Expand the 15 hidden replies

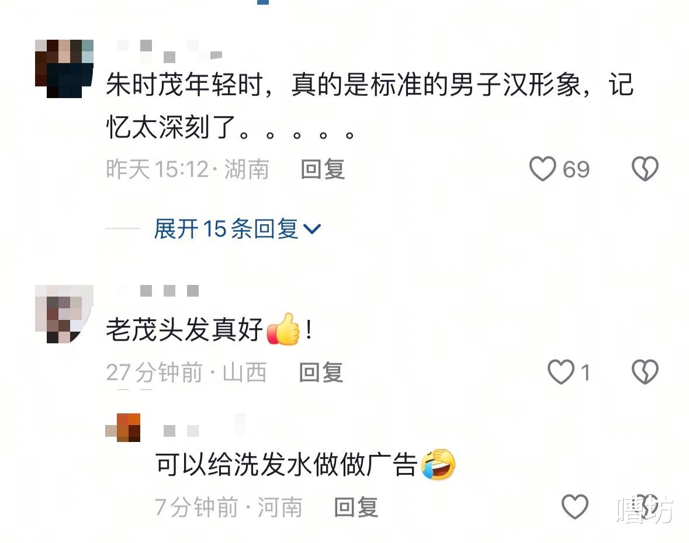tap(237, 229)
